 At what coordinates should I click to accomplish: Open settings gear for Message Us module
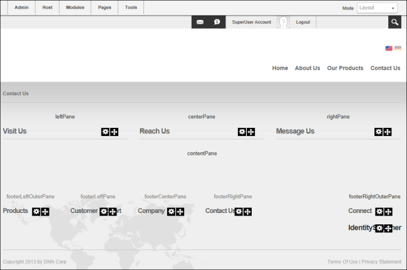point(379,132)
